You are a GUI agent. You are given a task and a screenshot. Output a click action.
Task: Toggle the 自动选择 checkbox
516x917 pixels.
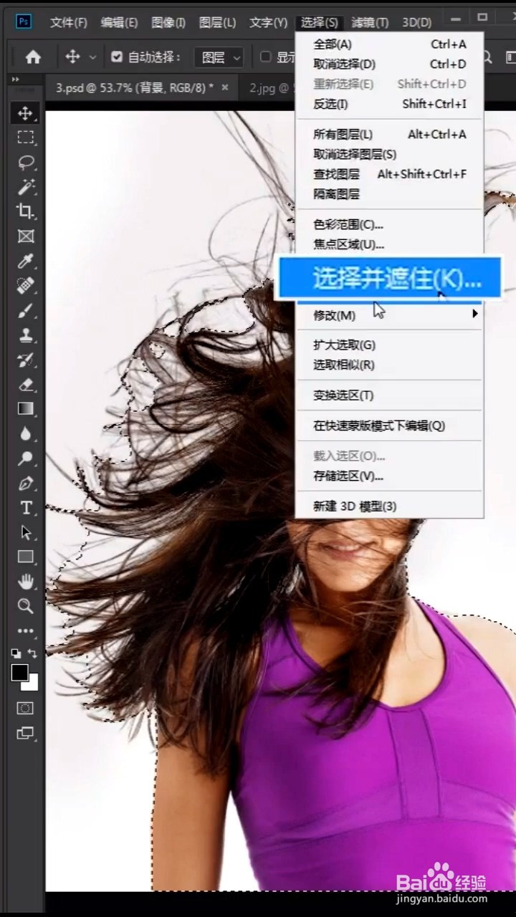tap(117, 57)
